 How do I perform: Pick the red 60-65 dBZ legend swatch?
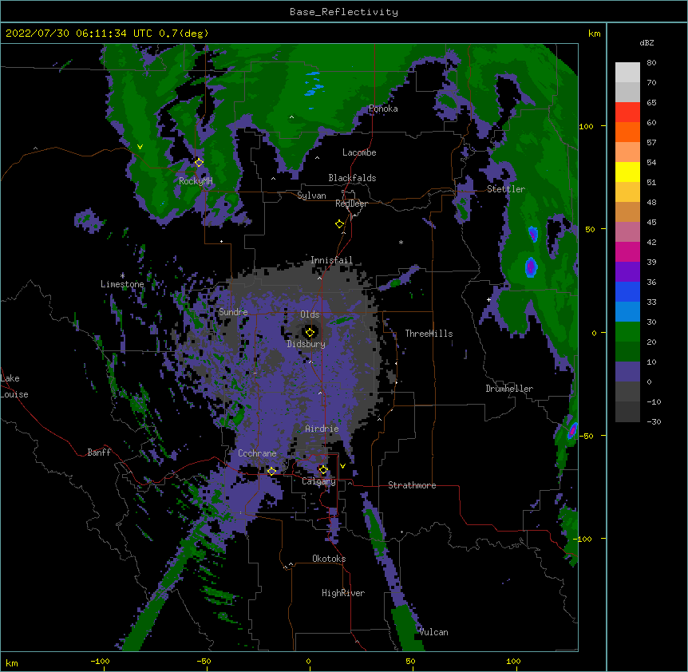627,113
